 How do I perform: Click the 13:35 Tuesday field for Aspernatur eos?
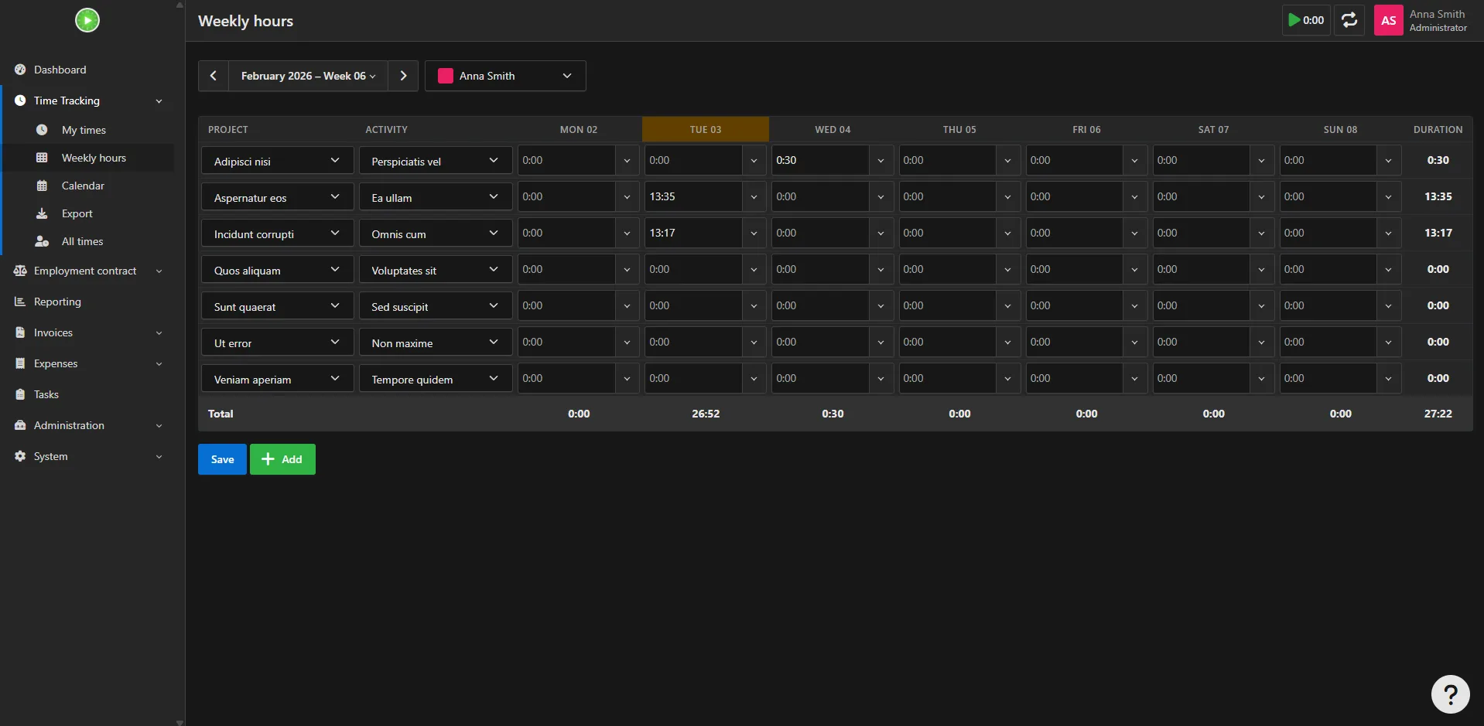point(693,196)
